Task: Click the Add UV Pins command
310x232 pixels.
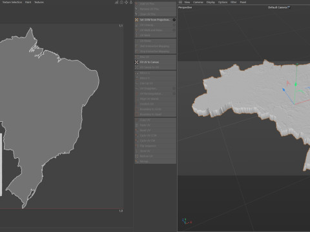Action: click(155, 4)
